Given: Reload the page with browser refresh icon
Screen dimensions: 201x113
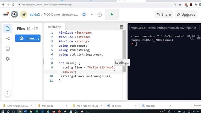Looking at the screenshot, I should pos(13,5).
